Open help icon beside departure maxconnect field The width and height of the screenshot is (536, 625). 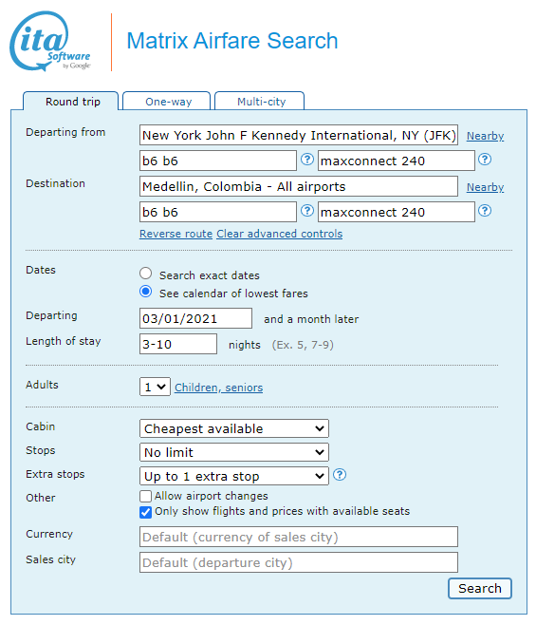pos(484,160)
